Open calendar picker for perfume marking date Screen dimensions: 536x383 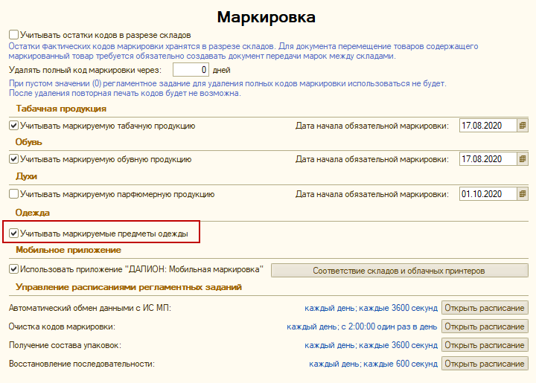(523, 194)
